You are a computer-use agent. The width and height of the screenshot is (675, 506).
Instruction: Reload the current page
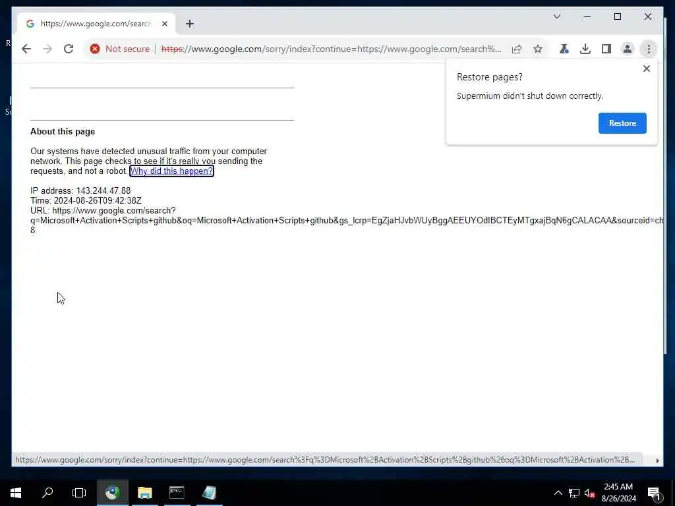[69, 49]
